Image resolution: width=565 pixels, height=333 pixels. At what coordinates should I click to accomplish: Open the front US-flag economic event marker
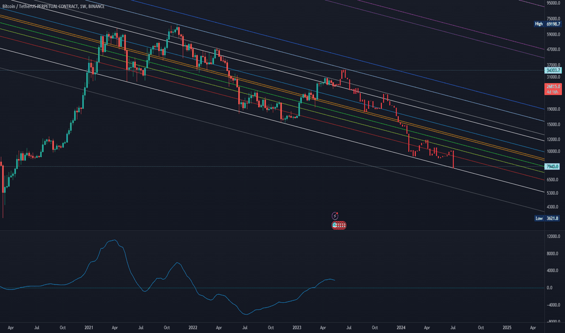[335, 225]
